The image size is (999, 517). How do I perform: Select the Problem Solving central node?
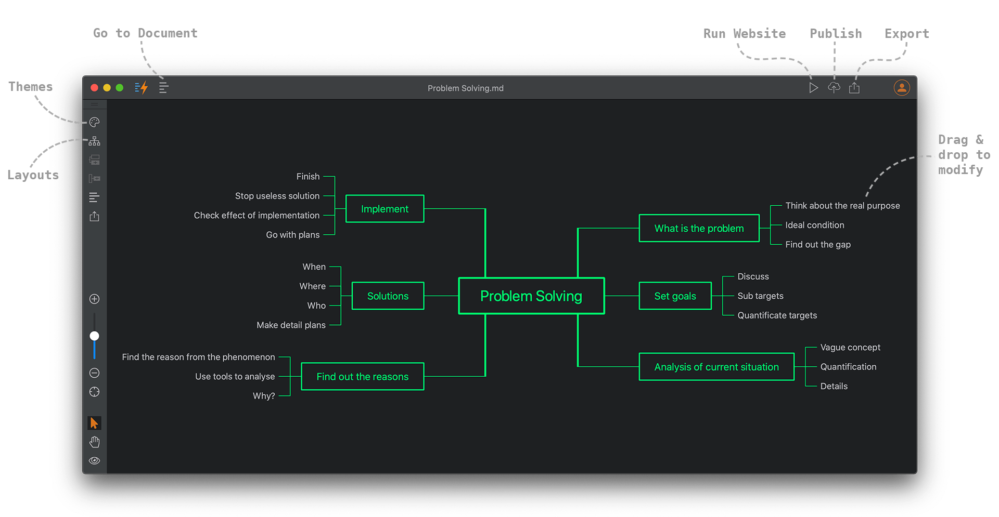[531, 296]
